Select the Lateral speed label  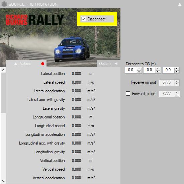[x=54, y=82]
